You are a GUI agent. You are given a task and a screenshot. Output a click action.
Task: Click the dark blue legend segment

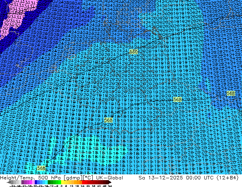pos(36,182)
